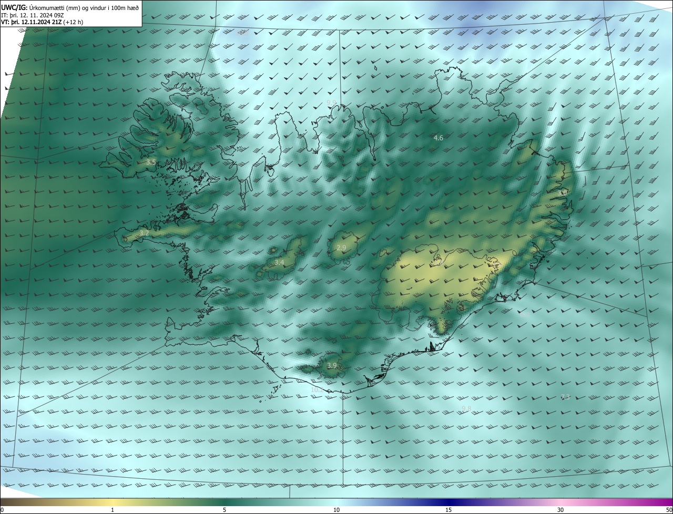
Task: Click the 3.5 value label on the Westfjords
Action: [151, 162]
